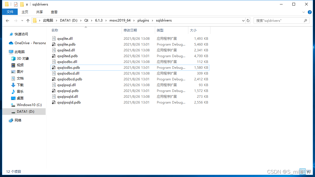Image resolution: width=315 pixels, height=177 pixels.
Task: Click the 此电脑 breadcrumb
Action: [x=48, y=20]
